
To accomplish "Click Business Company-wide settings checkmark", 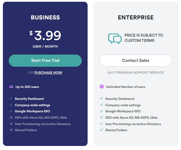I will (11, 105).
